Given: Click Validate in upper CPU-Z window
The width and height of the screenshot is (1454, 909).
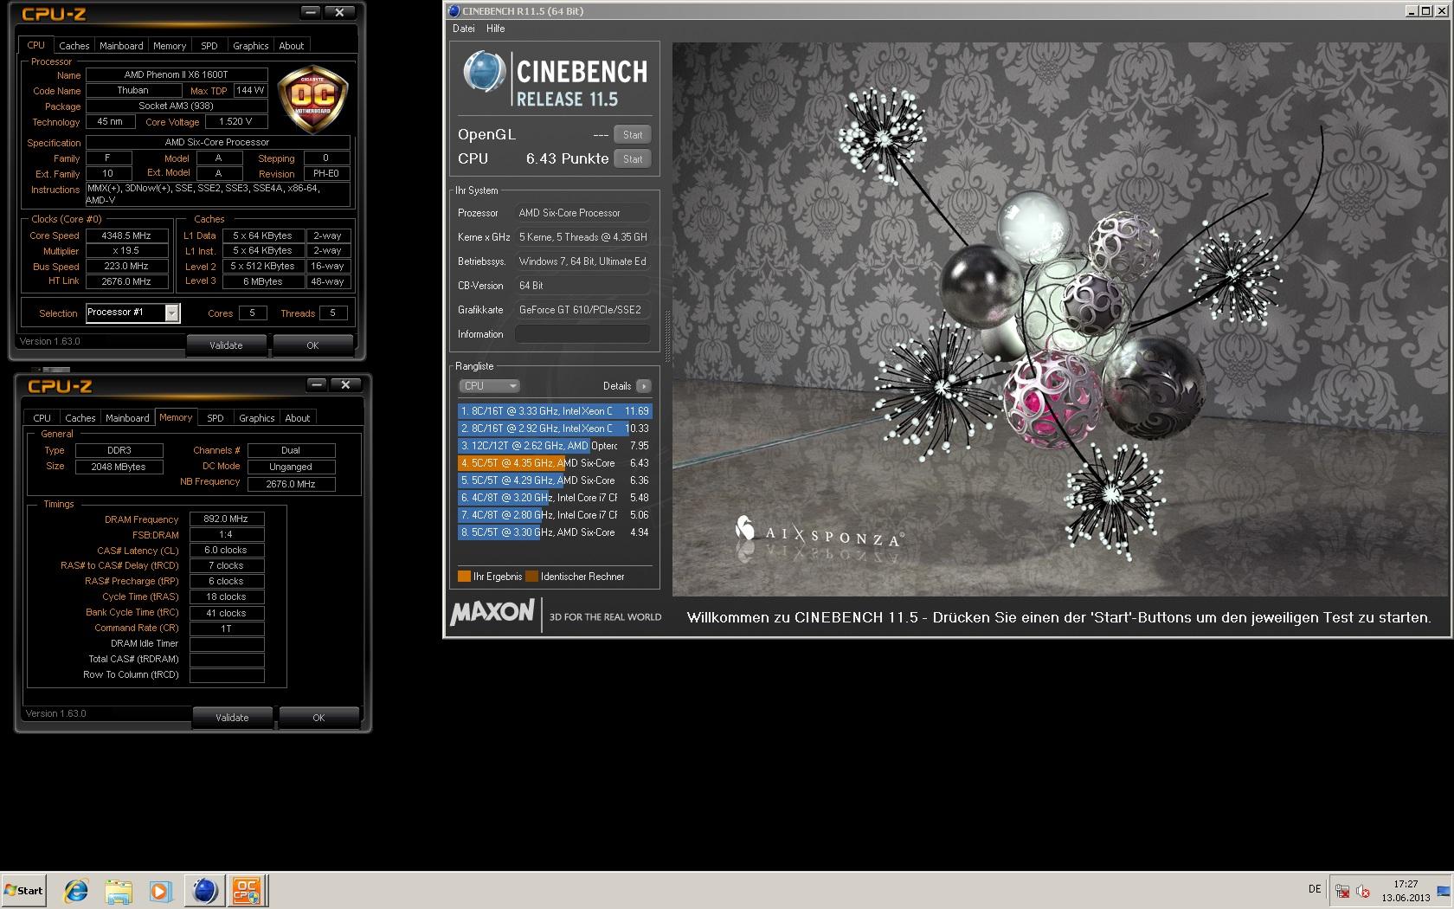Looking at the screenshot, I should point(226,345).
